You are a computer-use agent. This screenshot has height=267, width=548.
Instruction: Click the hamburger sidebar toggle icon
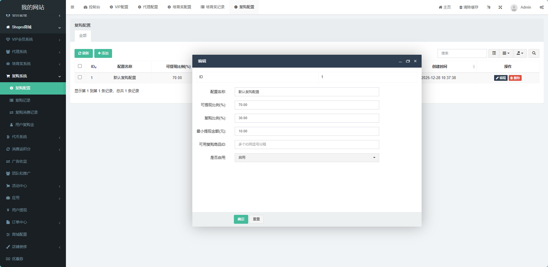(72, 7)
